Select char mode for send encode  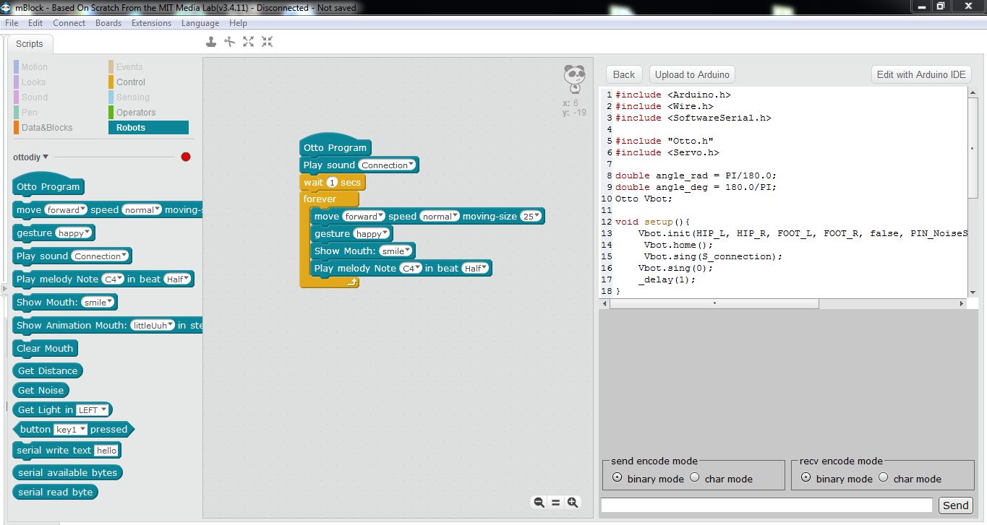click(694, 477)
